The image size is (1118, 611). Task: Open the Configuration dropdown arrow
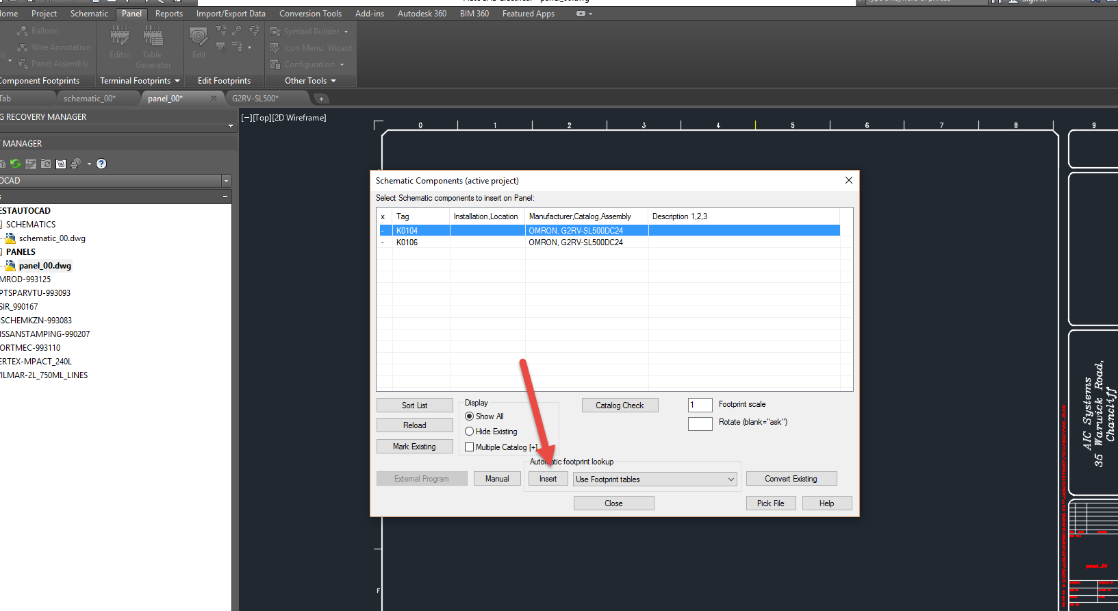coord(342,64)
